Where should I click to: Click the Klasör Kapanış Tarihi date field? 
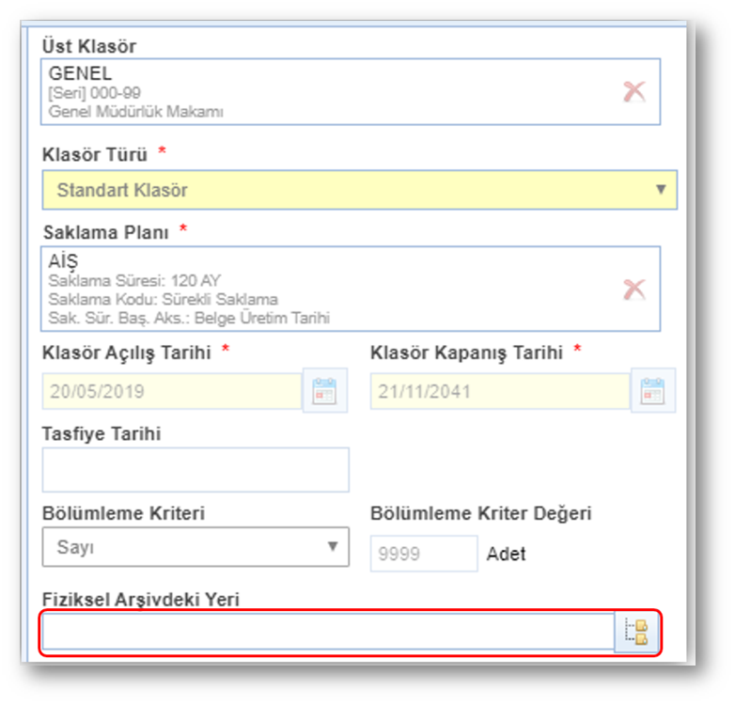499,392
